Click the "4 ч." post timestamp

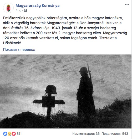click(x=18, y=11)
